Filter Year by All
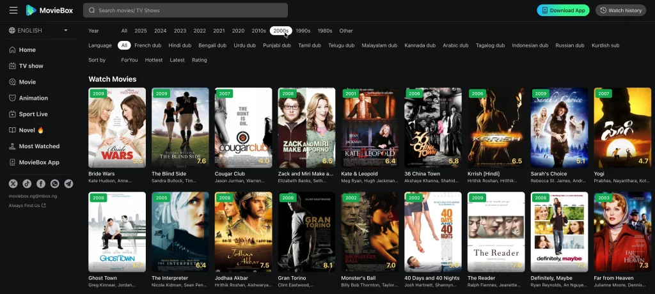The width and height of the screenshot is (655, 294). 124,31
